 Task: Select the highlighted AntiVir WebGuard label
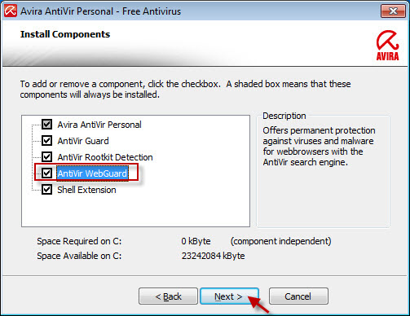point(92,173)
